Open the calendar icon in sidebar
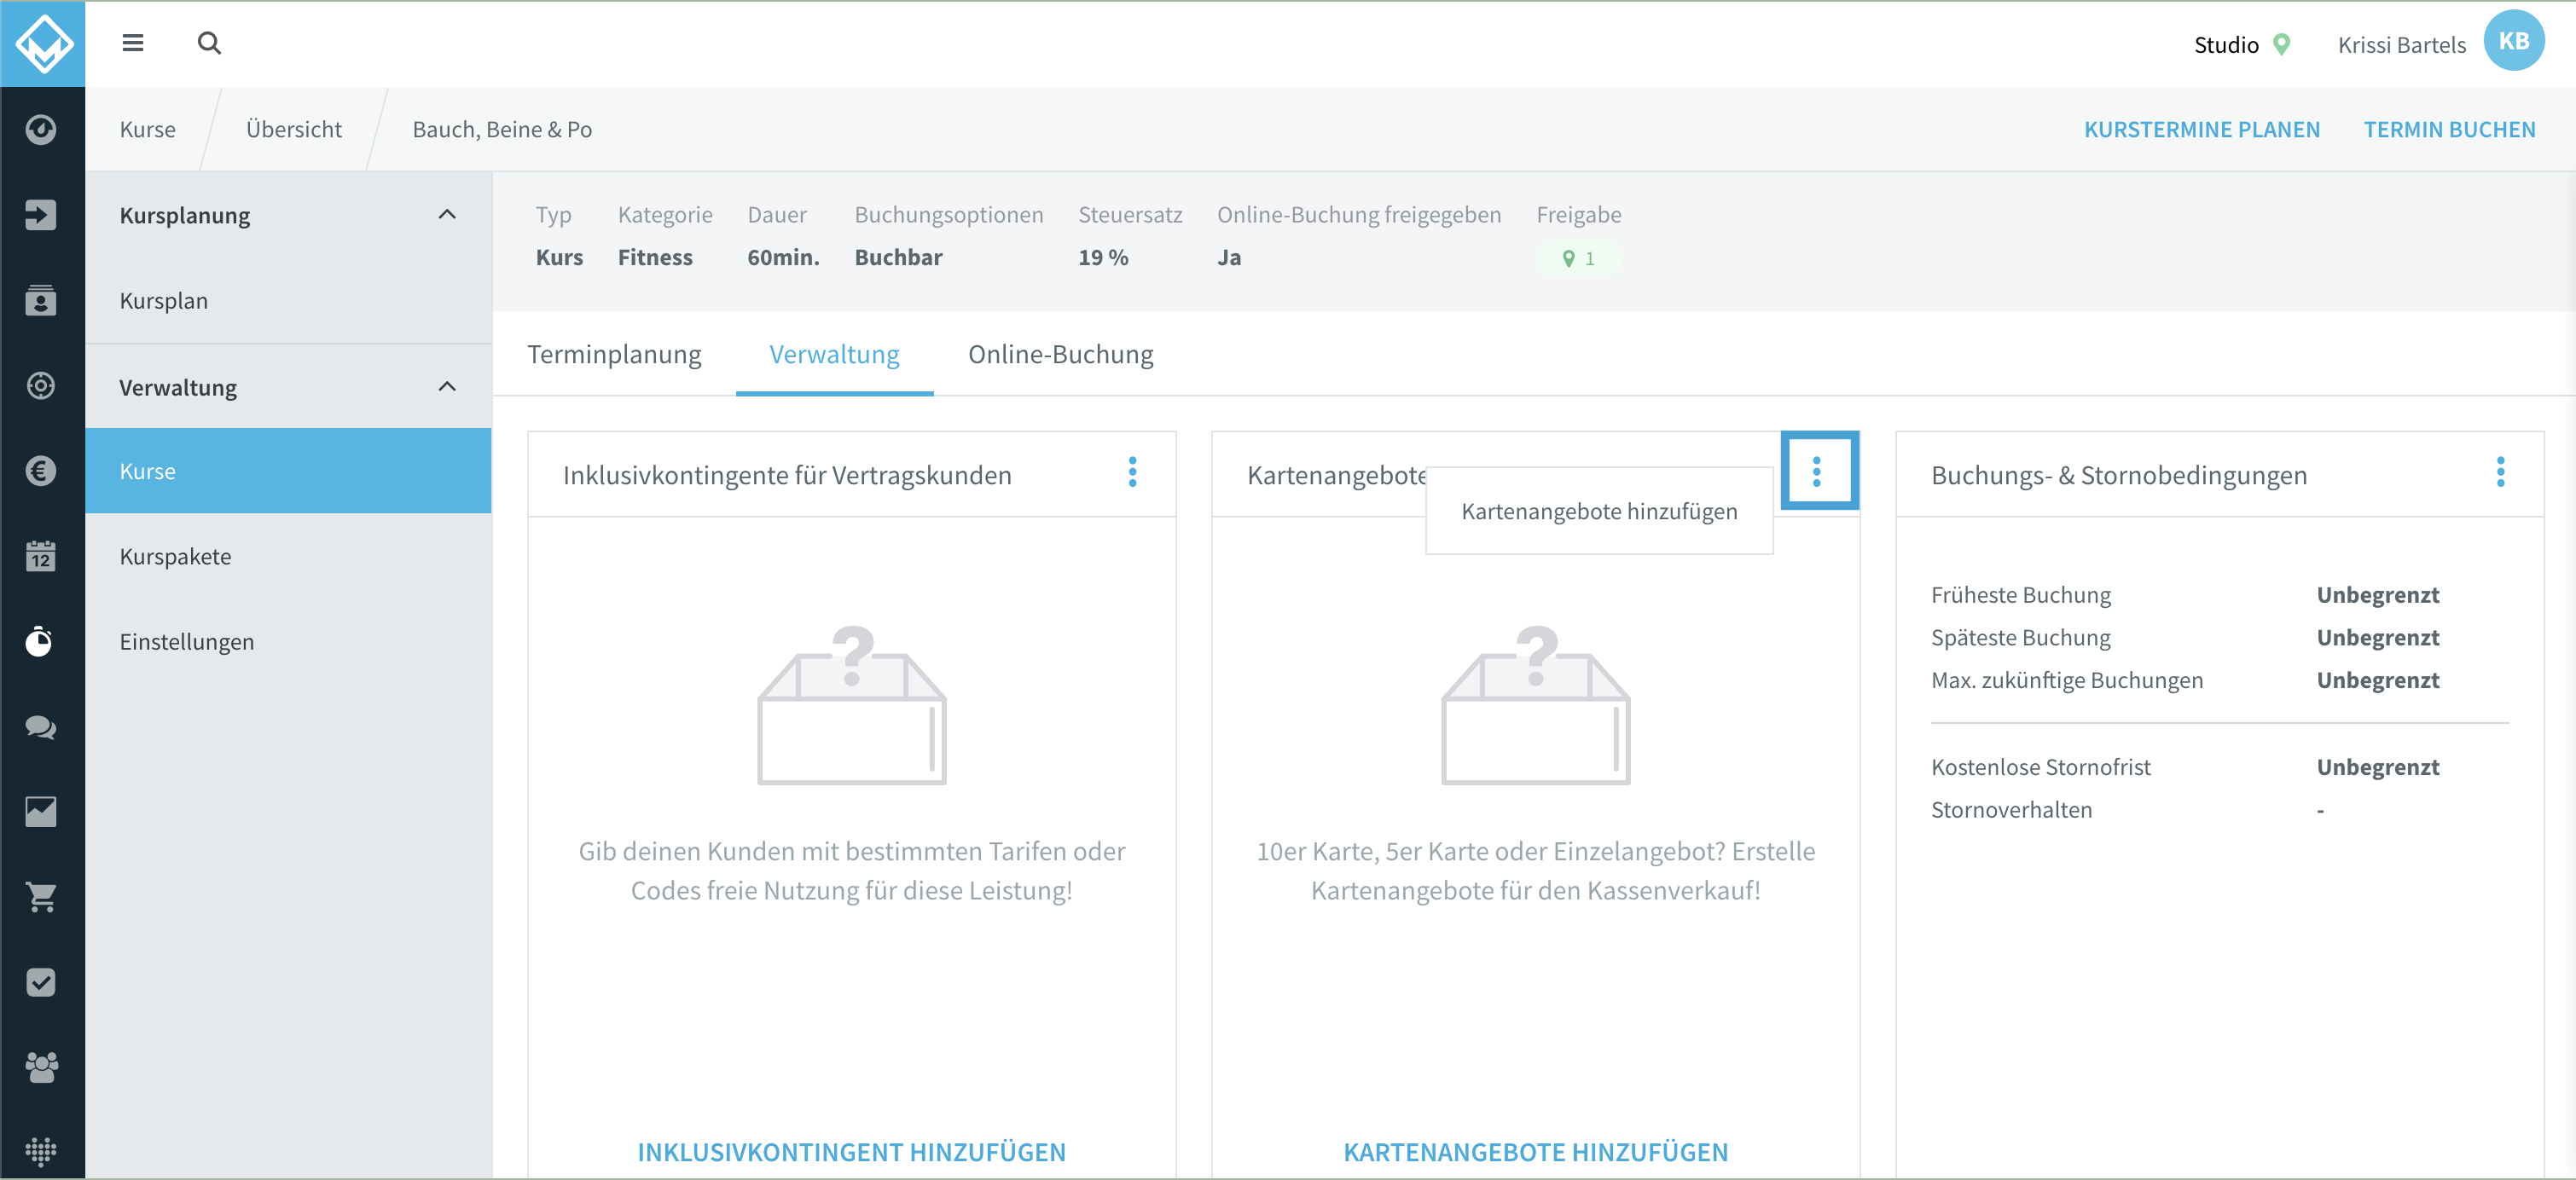 41,556
